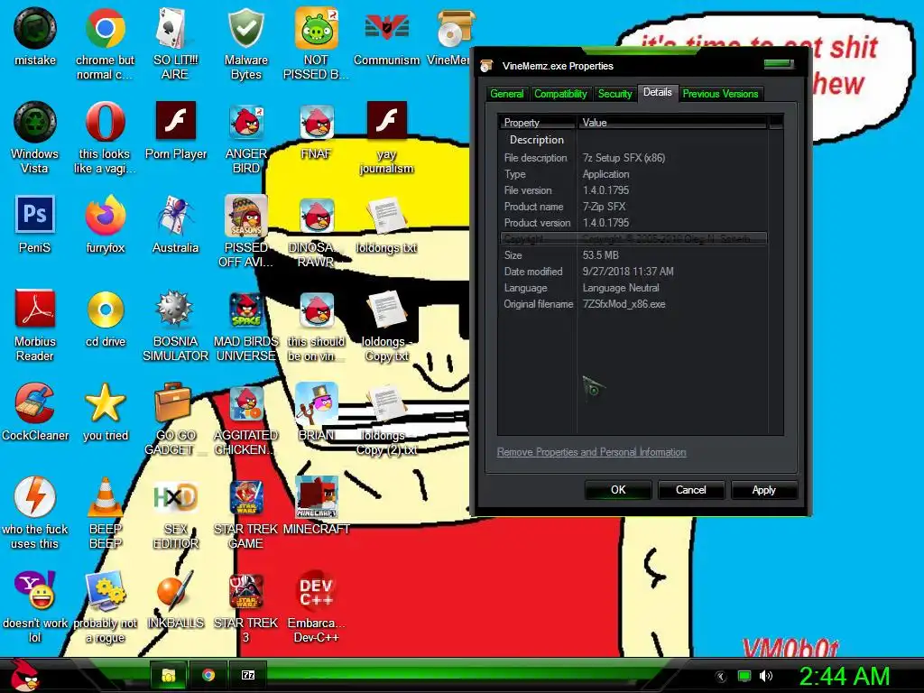The image size is (924, 693).
Task: Click the Property column header
Action: tap(537, 122)
